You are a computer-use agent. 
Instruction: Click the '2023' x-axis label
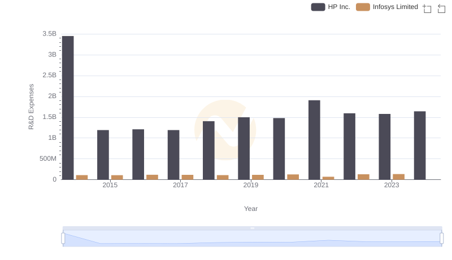[392, 185]
